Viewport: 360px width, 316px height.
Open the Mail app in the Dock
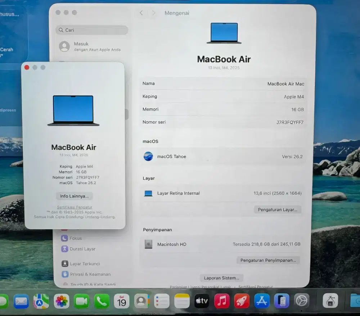tap(21, 301)
